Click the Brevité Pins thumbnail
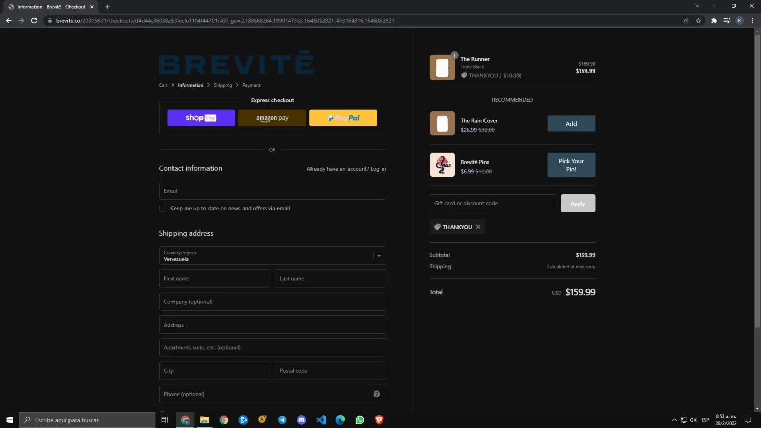This screenshot has width=761, height=428. [x=442, y=165]
